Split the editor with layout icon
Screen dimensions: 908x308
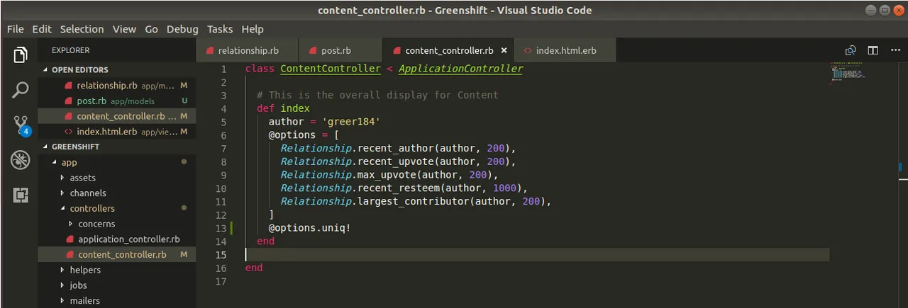pyautogui.click(x=873, y=50)
